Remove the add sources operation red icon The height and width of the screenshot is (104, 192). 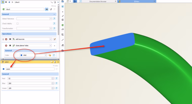pyautogui.click(x=6, y=39)
